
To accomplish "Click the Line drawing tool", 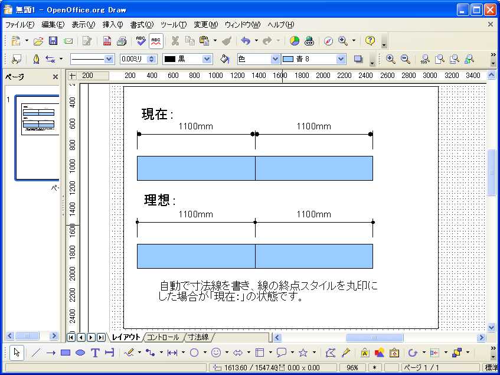I will pyautogui.click(x=36, y=353).
